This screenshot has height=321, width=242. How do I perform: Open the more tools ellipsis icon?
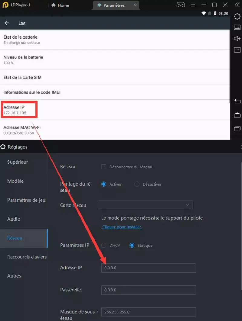pyautogui.click(x=237, y=50)
